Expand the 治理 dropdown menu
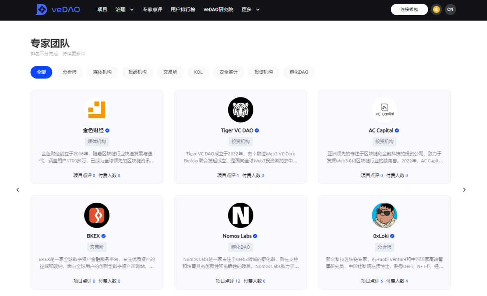The height and width of the screenshot is (296, 487). tap(125, 9)
